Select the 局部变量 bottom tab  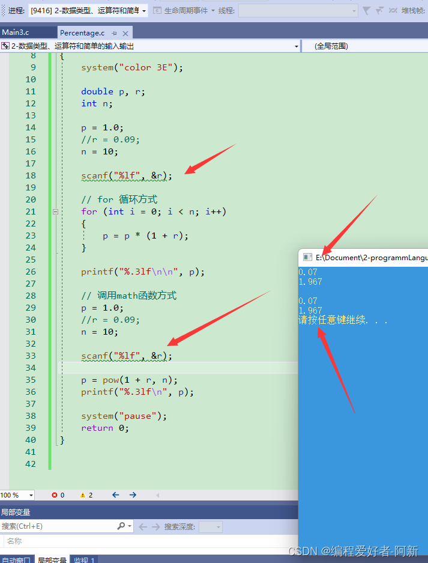pyautogui.click(x=52, y=559)
